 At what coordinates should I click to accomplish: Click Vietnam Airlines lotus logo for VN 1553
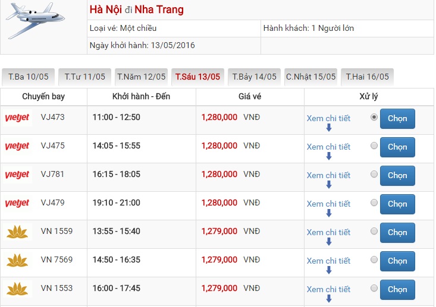(x=17, y=289)
